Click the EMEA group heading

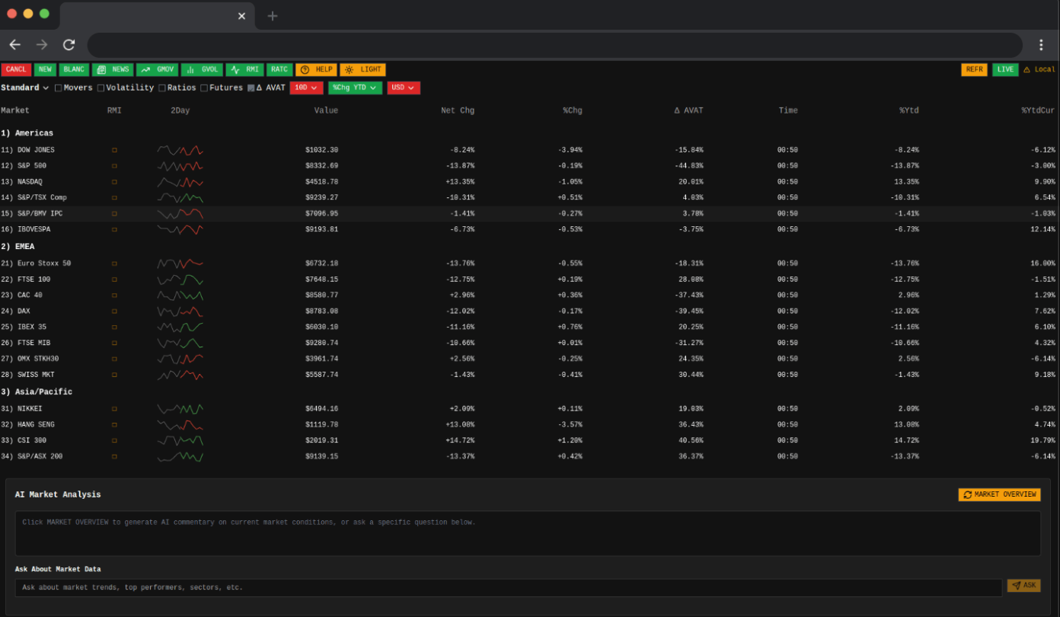pos(18,247)
